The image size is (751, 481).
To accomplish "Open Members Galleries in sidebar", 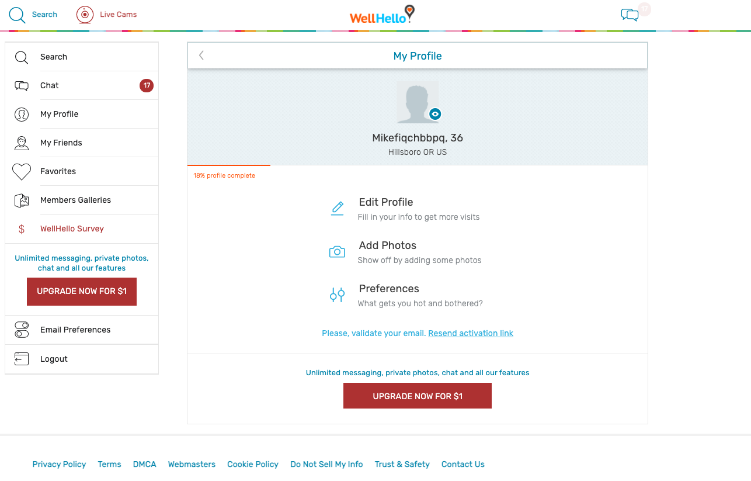I will (82, 200).
